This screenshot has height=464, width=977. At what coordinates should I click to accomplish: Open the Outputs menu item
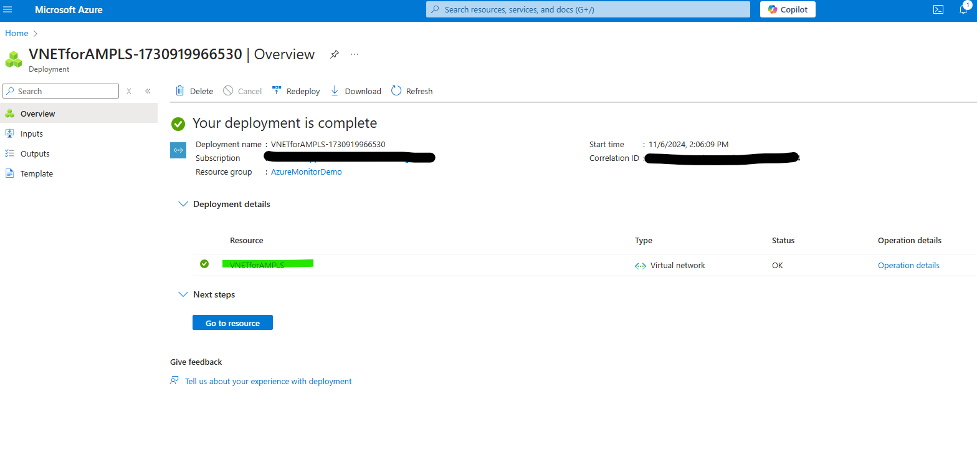coord(35,153)
